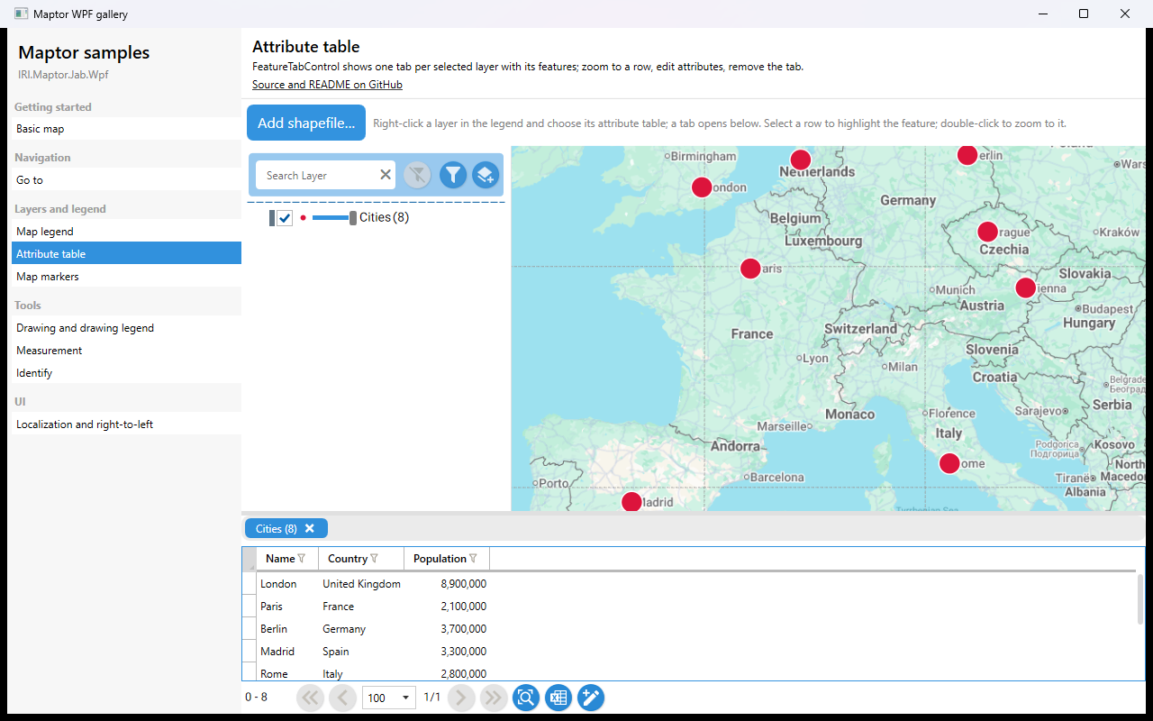Image resolution: width=1153 pixels, height=721 pixels.
Task: Open the Name column filter icon
Action: pyautogui.click(x=302, y=559)
